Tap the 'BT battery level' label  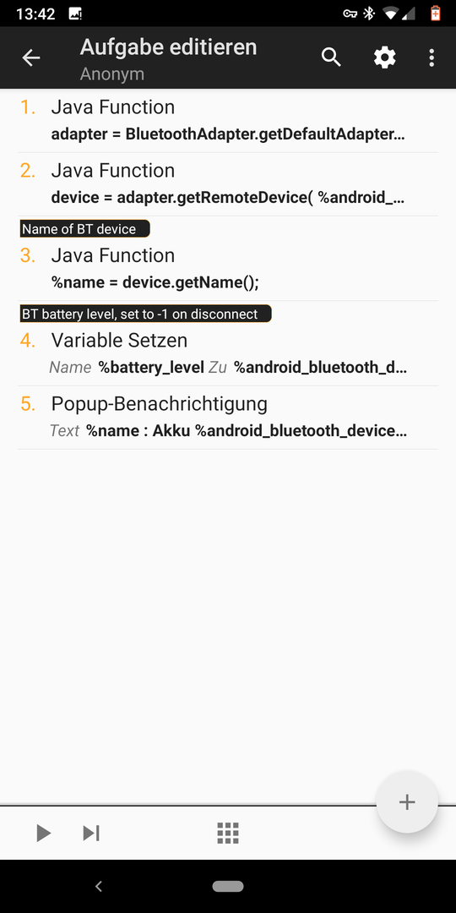[145, 314]
